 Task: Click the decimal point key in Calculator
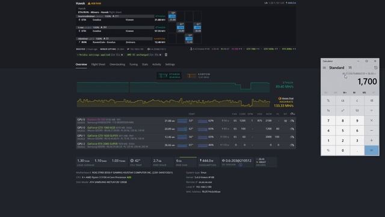click(357, 150)
